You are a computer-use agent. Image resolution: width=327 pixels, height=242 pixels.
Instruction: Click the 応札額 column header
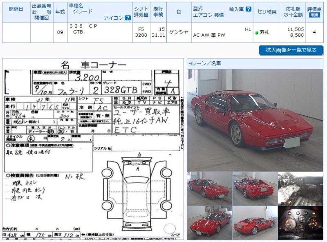pos(293,9)
